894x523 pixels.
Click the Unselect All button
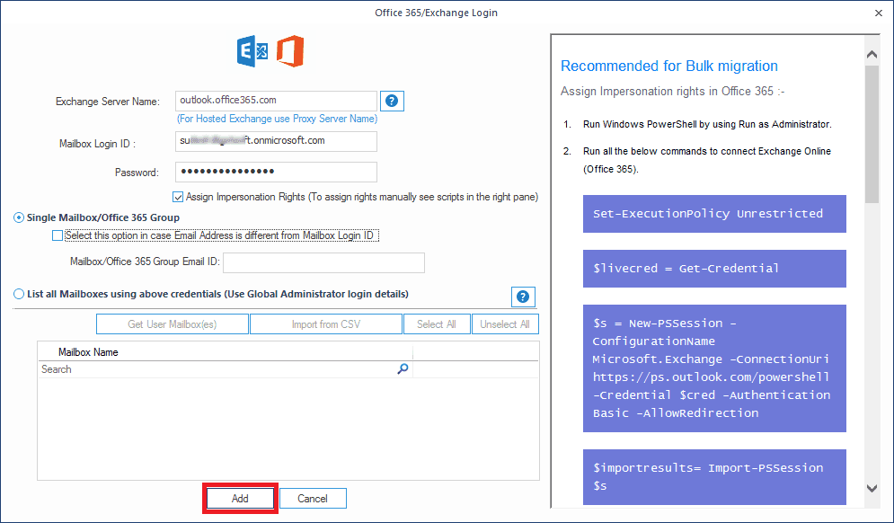[x=505, y=324]
